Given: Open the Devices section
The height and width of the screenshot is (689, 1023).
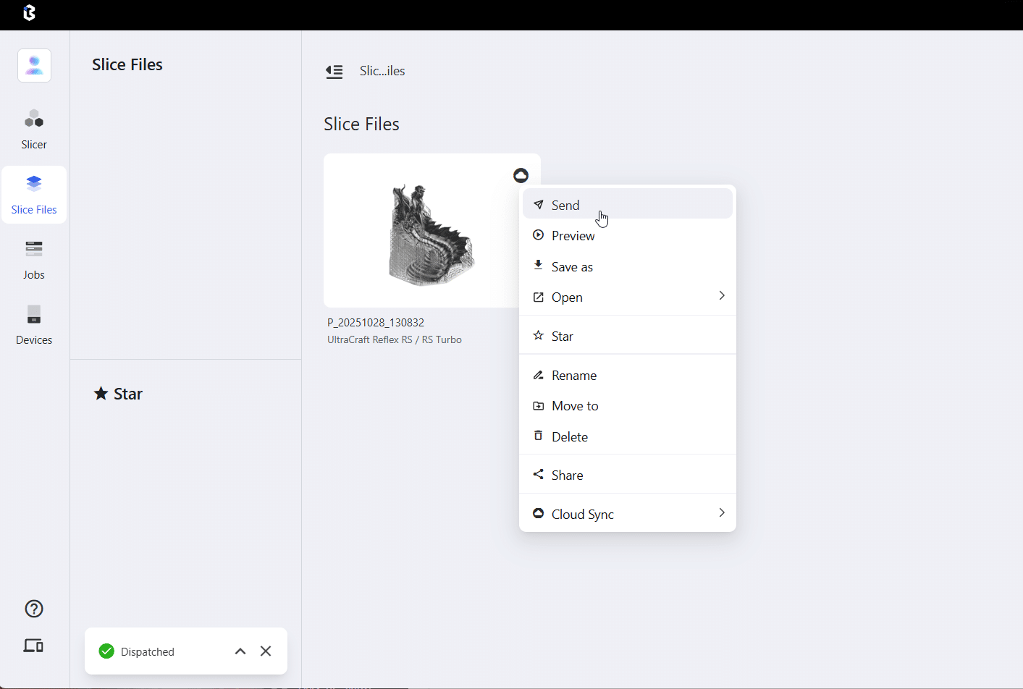Looking at the screenshot, I should [34, 324].
